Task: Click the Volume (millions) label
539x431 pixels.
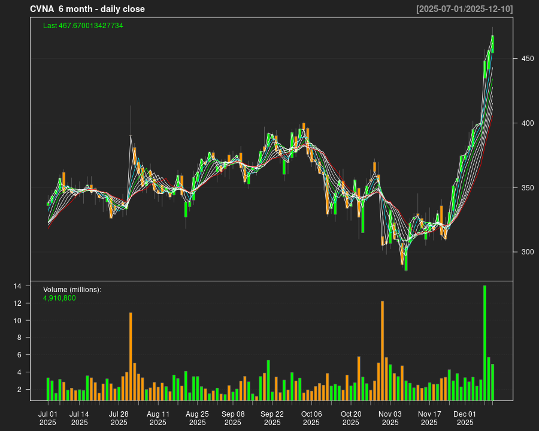Action: tap(72, 290)
